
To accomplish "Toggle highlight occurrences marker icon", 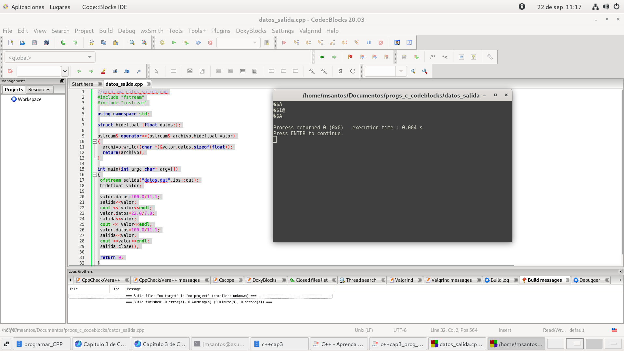I will (x=103, y=71).
